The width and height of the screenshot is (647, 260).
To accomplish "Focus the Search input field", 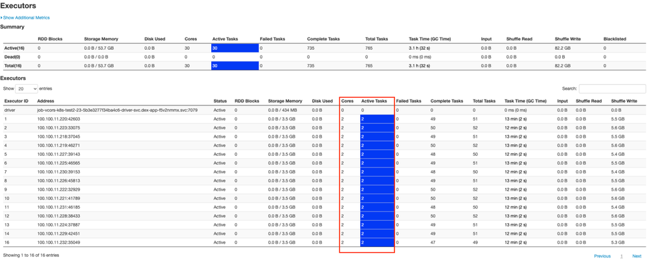I will tap(612, 89).
